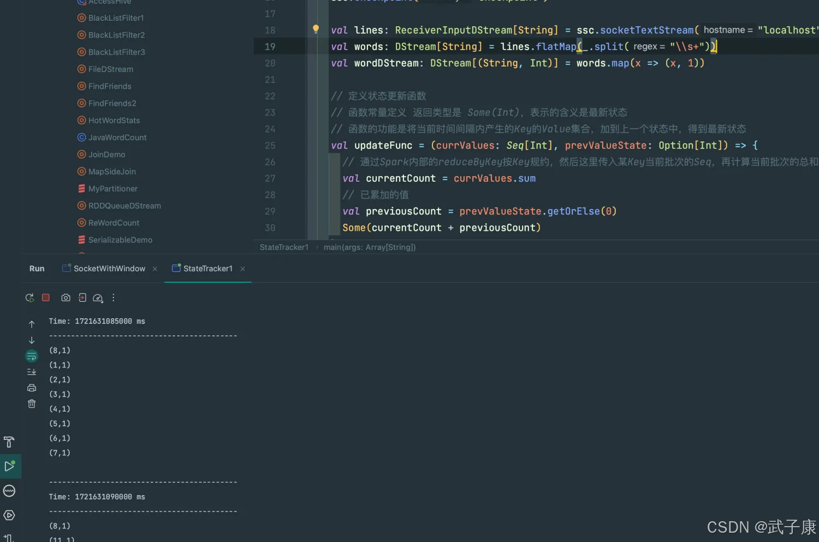
Task: Toggle the Run tool window button
Action: click(x=9, y=467)
